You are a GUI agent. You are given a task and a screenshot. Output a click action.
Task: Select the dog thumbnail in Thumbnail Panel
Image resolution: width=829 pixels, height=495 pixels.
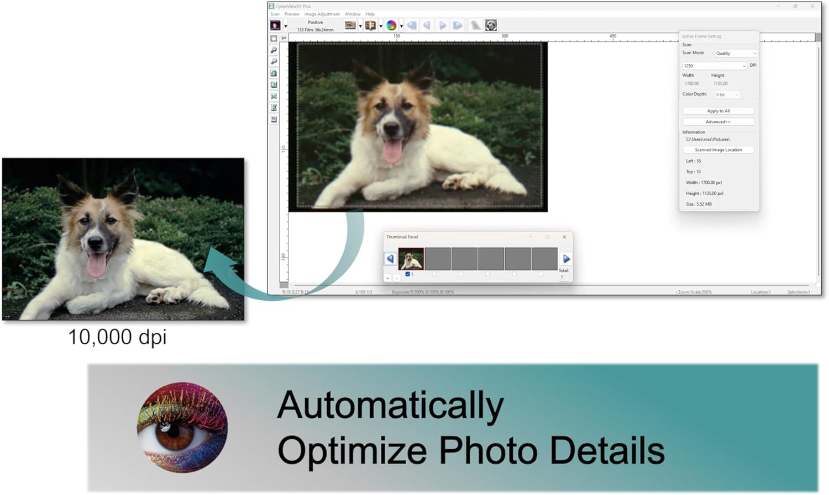coord(411,259)
